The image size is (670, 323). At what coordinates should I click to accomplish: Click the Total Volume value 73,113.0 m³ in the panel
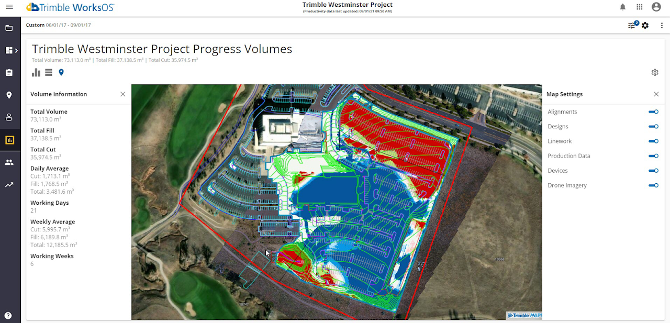(x=46, y=119)
